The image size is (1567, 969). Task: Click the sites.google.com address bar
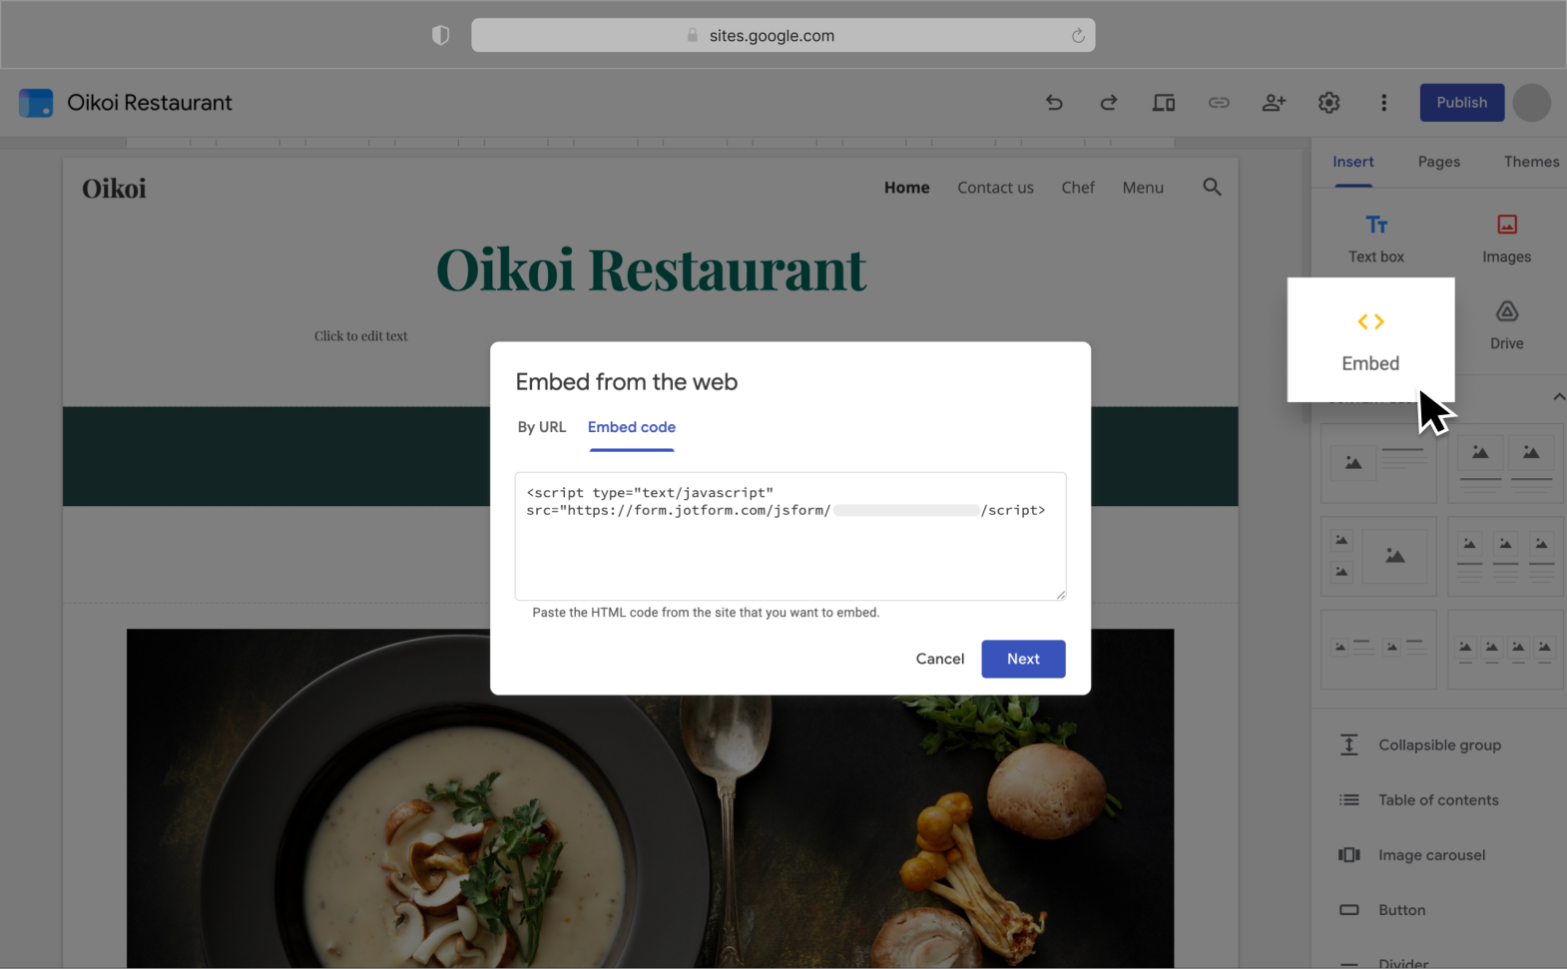(783, 36)
